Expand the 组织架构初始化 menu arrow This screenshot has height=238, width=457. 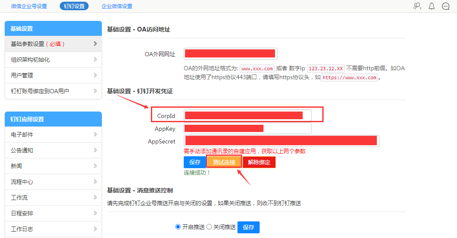tap(95, 60)
